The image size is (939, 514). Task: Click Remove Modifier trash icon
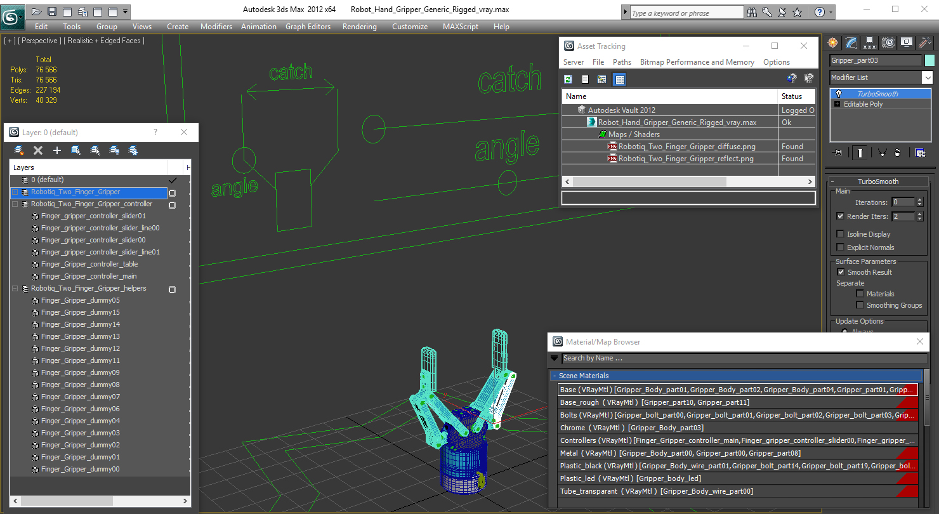897,152
